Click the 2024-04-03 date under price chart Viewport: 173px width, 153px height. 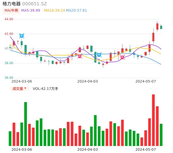pos(88,81)
